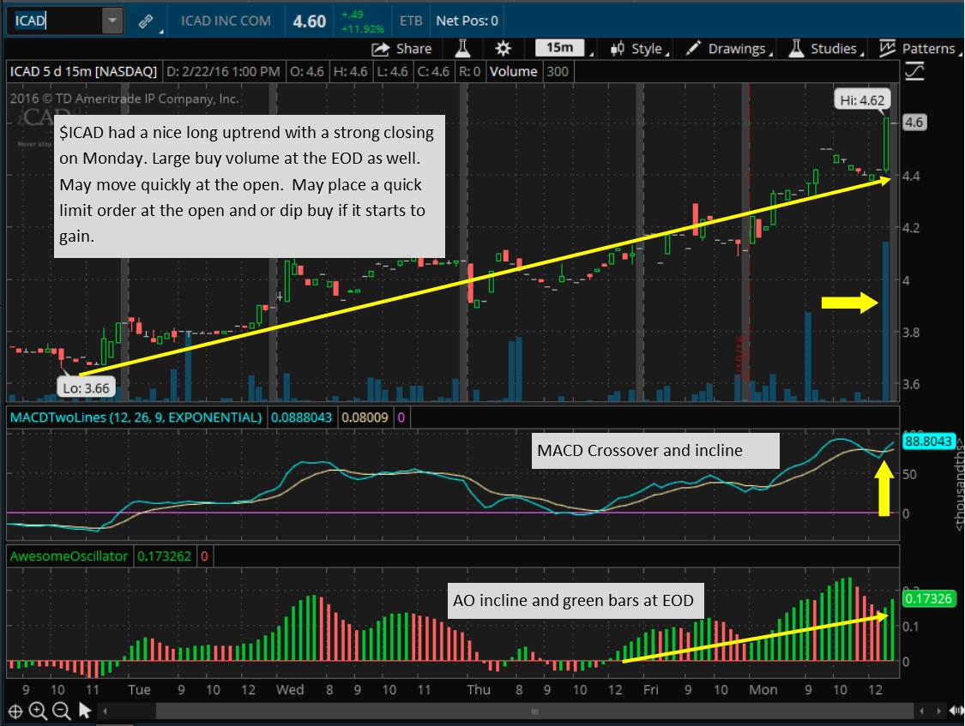Click the Hi: 4.62 price bubble

pyautogui.click(x=862, y=100)
